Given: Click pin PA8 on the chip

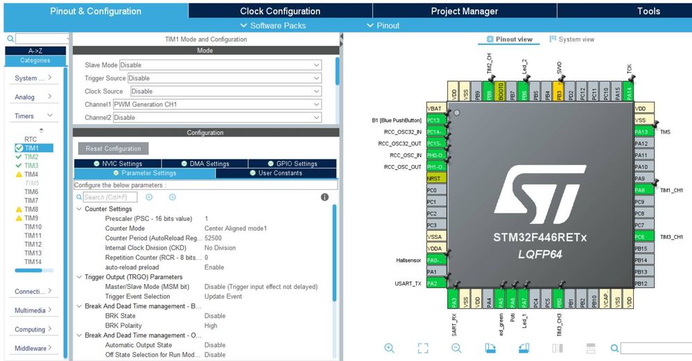Looking at the screenshot, I should coord(644,190).
